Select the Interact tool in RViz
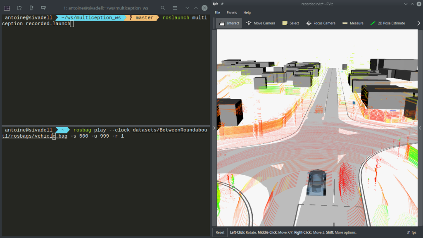Viewport: 423px width, 238px height. (x=229, y=23)
